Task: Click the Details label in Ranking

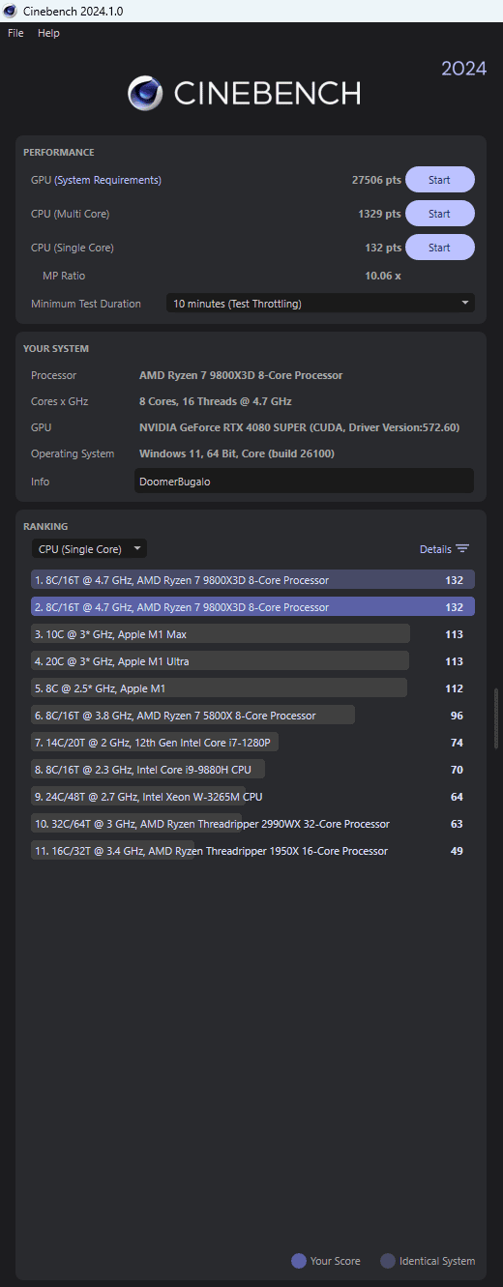Action: (x=435, y=549)
